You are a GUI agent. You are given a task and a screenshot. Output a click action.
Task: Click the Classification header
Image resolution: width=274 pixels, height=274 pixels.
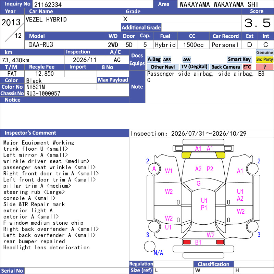pyautogui.click(x=213, y=264)
